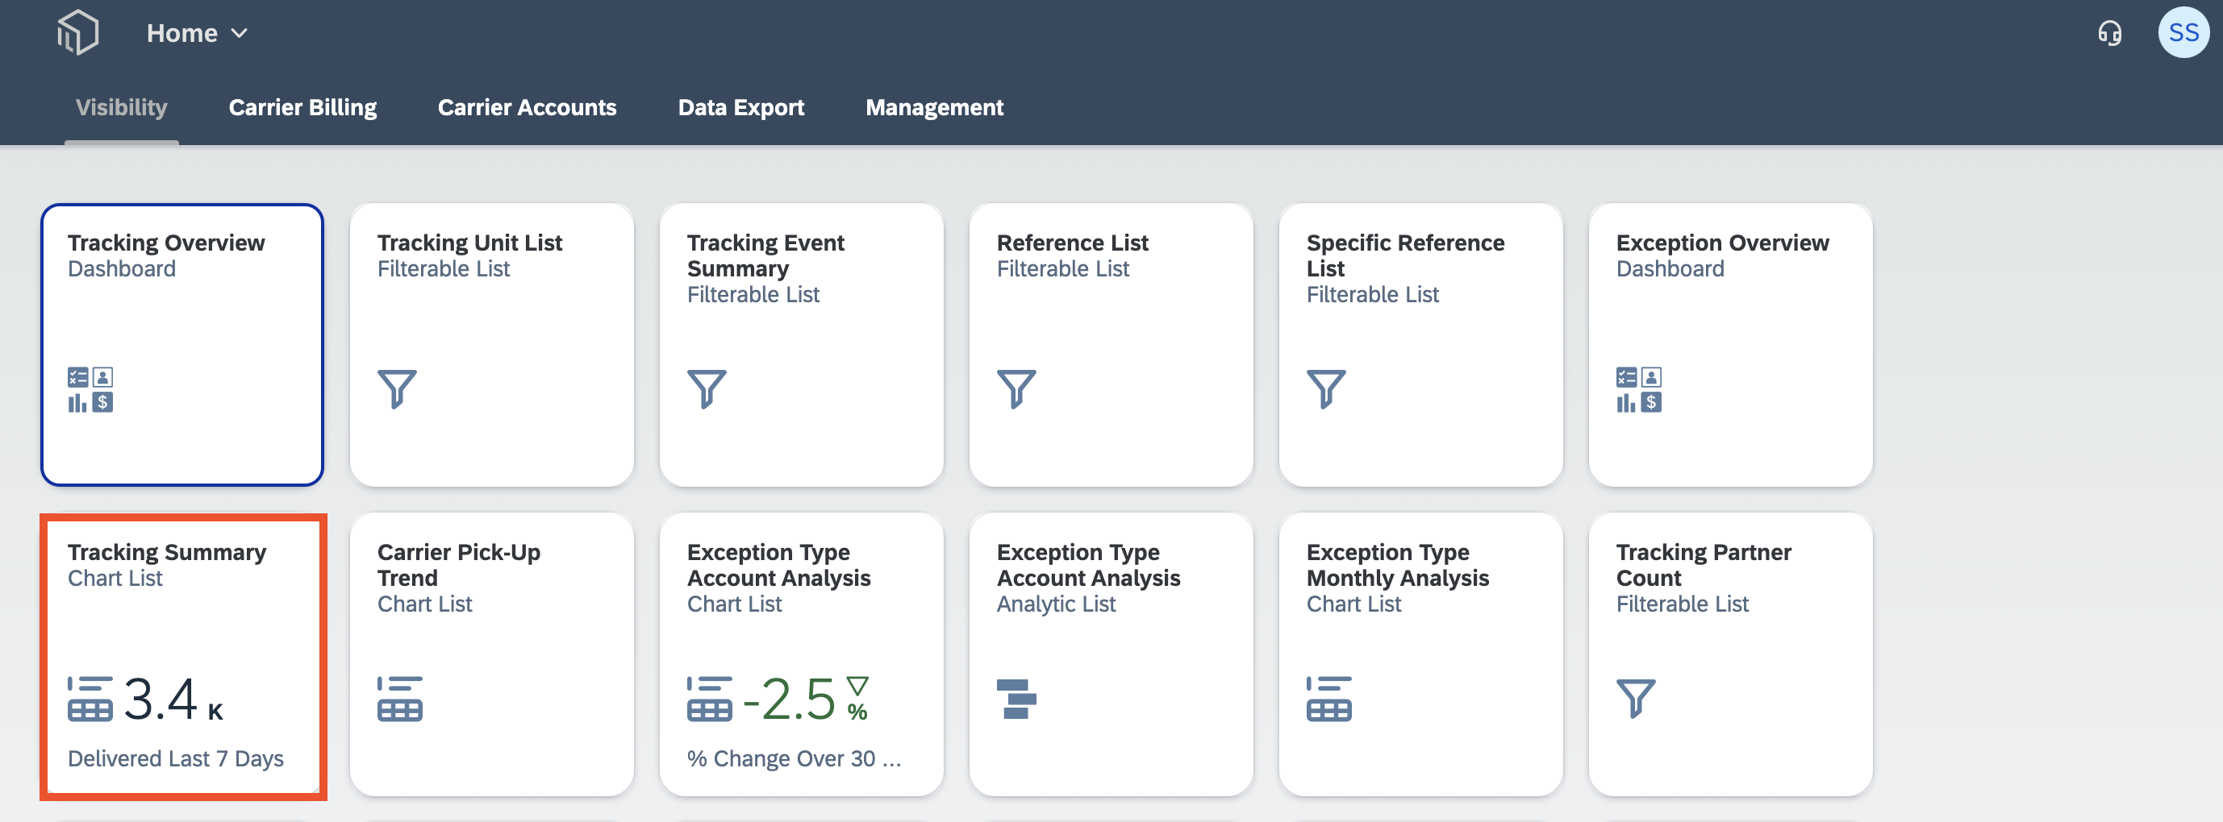Open the Tracking Event Summary tile
2223x822 pixels.
(802, 345)
